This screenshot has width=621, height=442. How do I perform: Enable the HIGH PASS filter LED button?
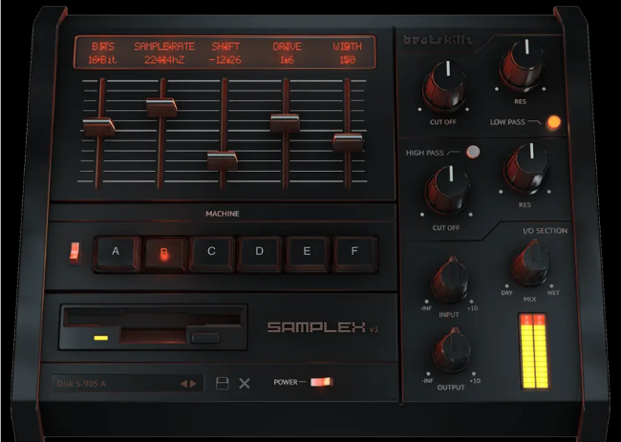473,152
